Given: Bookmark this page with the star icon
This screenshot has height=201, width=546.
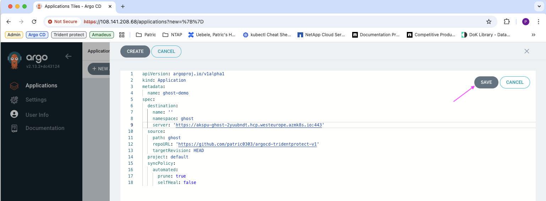Looking at the screenshot, I should tap(489, 22).
